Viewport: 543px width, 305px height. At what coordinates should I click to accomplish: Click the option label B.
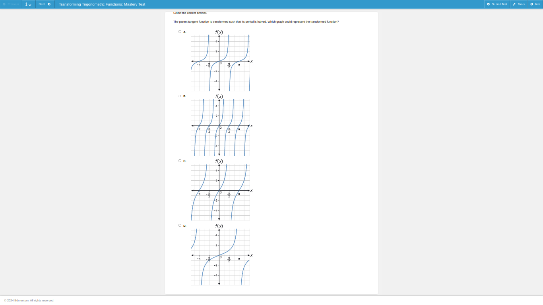coord(185,97)
